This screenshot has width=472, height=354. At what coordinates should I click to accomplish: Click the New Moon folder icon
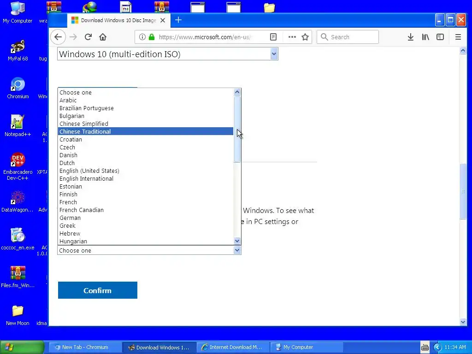tap(18, 315)
